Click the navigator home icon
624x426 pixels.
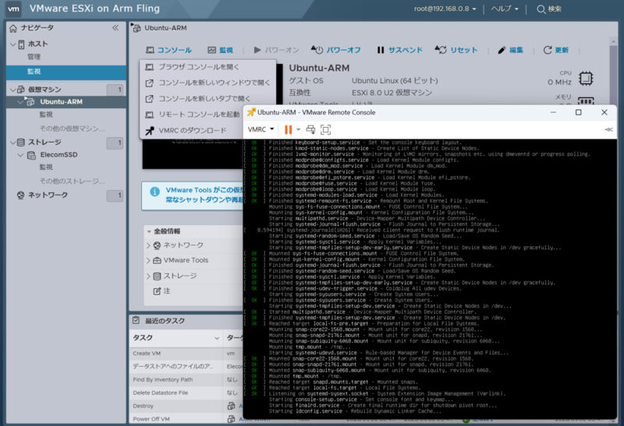13,28
